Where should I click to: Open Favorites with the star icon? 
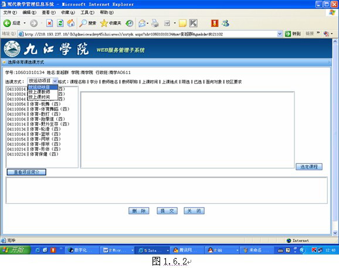[104, 23]
